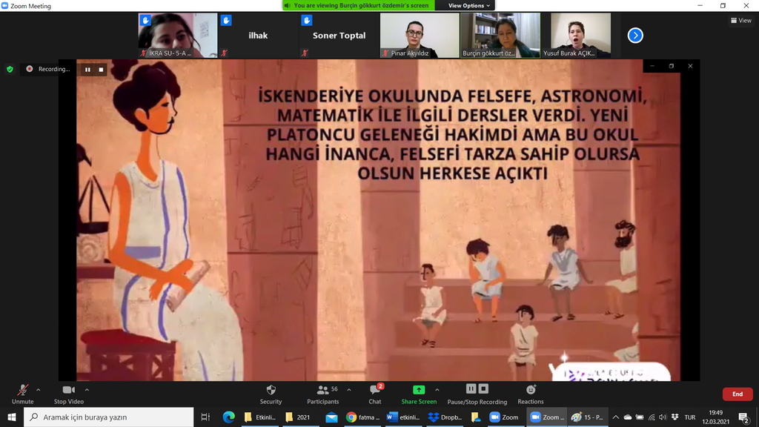
Task: Click raised hand icon on Soner Toptal tile
Action: (306, 20)
